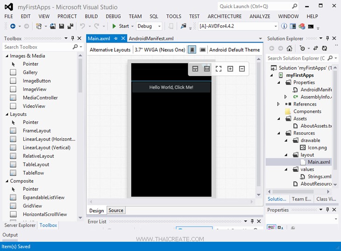Click the Save All toolbar icon

coord(70,26)
